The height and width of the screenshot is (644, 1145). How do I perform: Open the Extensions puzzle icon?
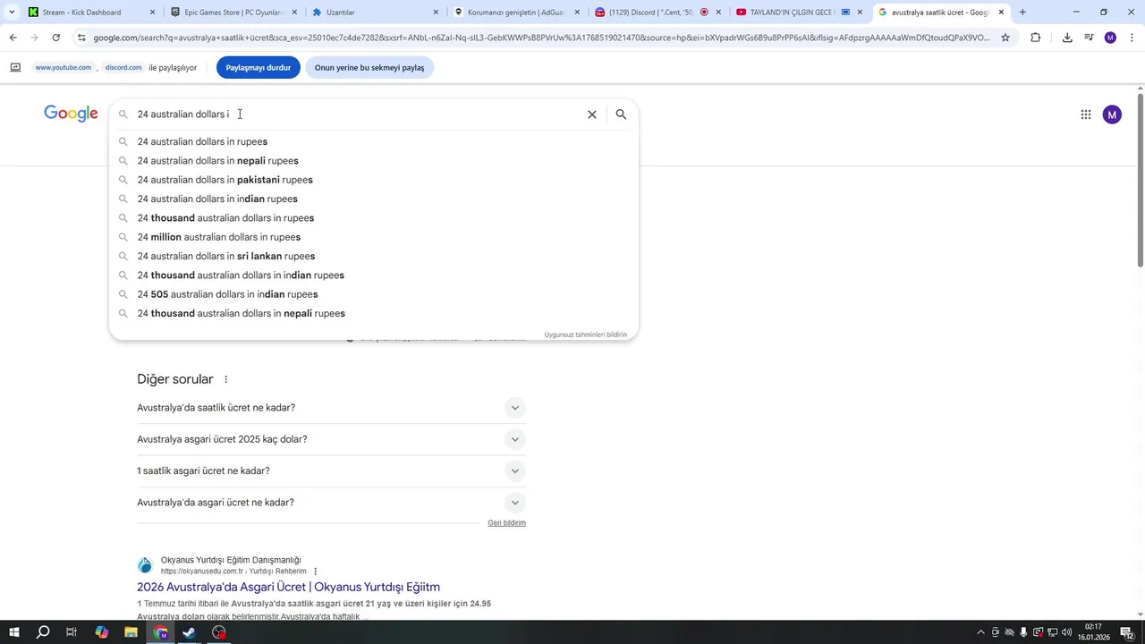click(x=1035, y=38)
